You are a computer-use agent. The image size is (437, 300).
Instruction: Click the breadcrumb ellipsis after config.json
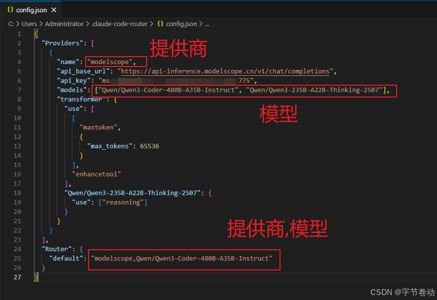pos(207,24)
